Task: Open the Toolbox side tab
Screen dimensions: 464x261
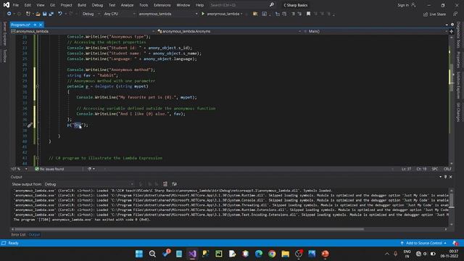Action: (5, 56)
